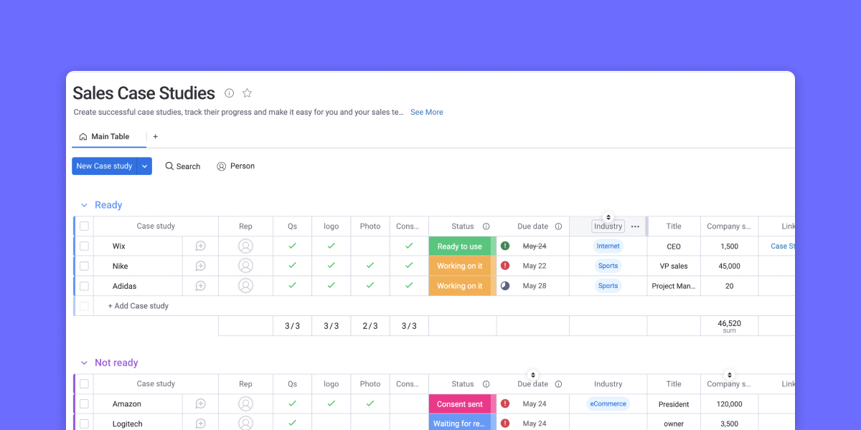The height and width of the screenshot is (430, 861).
Task: Check the Amazon row checkbox
Action: [x=84, y=404]
